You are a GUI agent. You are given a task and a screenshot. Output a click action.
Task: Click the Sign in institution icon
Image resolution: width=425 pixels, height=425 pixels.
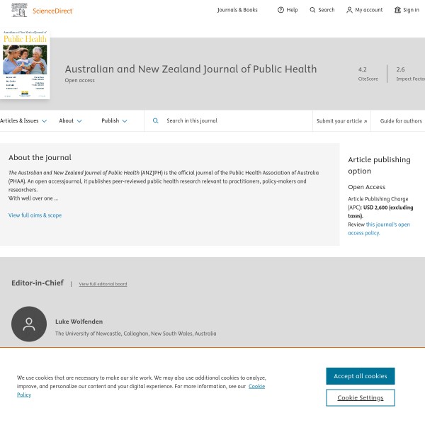tap(397, 10)
